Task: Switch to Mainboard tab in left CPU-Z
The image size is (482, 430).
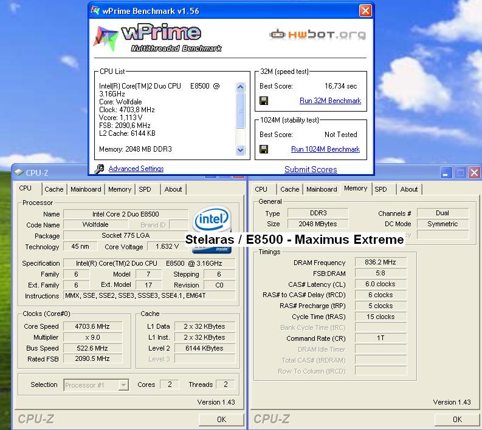Action: click(86, 189)
